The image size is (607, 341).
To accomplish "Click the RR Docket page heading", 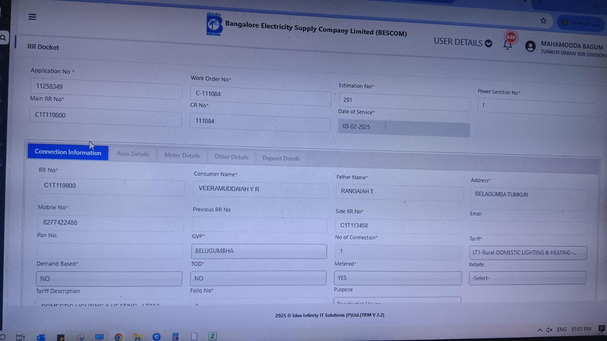I will (x=43, y=47).
